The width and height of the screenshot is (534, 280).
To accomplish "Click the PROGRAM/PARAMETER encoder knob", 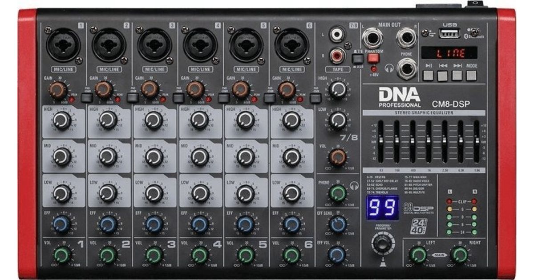I will [381, 244].
